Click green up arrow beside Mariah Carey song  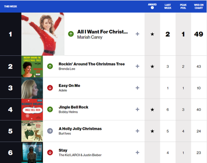tap(71, 34)
